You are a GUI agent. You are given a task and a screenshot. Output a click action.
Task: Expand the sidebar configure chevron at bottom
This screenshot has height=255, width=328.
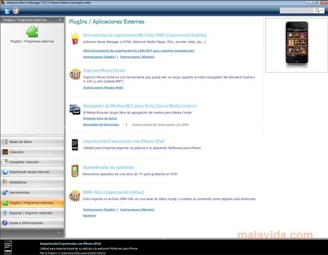click(x=59, y=233)
